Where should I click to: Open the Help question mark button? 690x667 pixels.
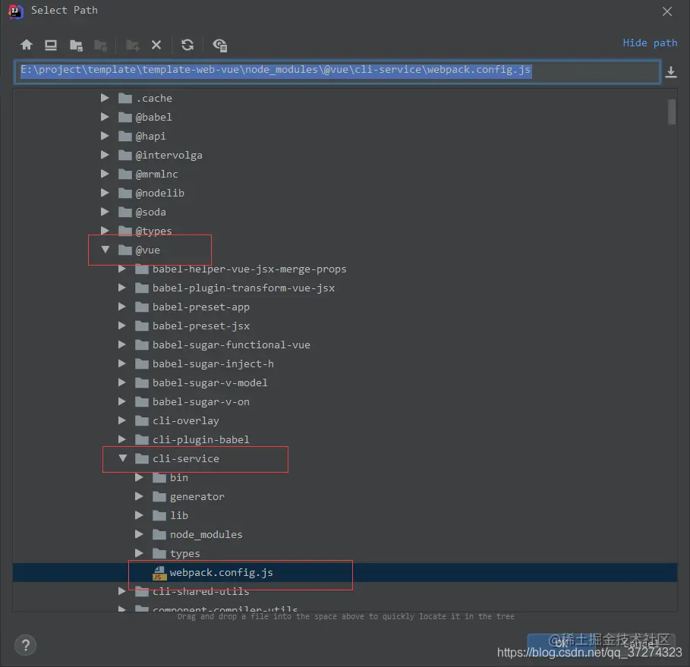(x=26, y=646)
